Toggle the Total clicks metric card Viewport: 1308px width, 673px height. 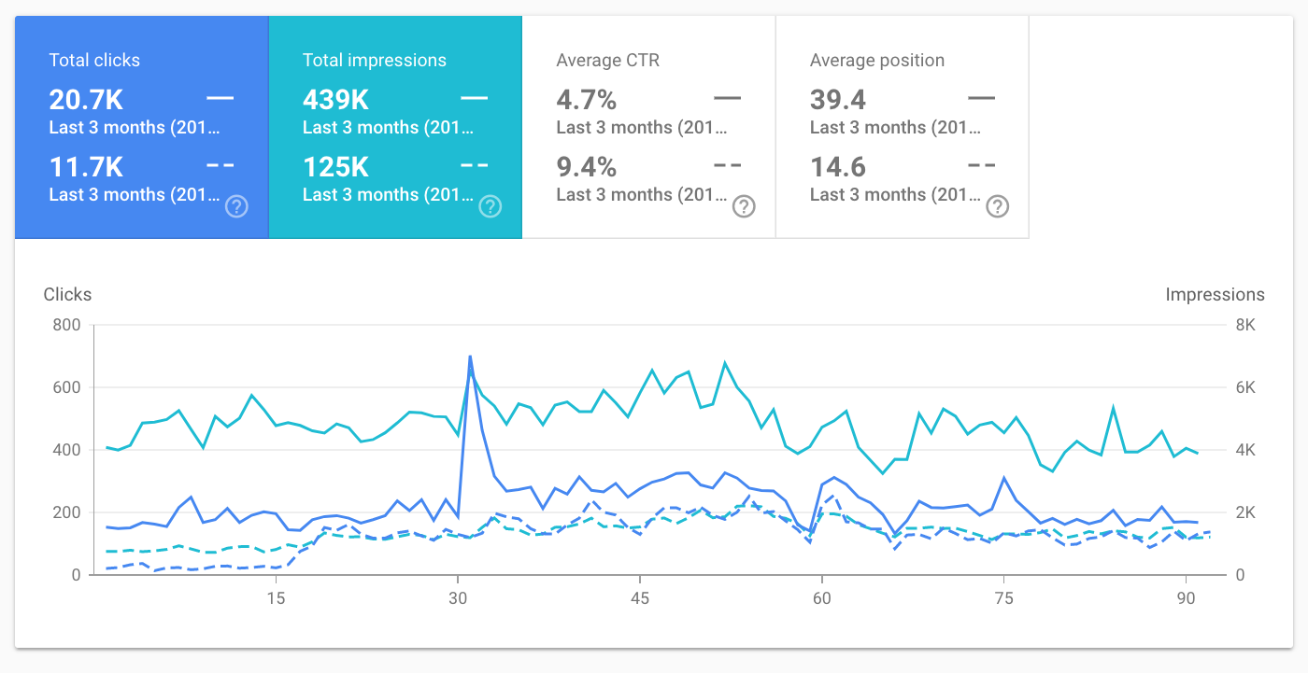(x=141, y=61)
